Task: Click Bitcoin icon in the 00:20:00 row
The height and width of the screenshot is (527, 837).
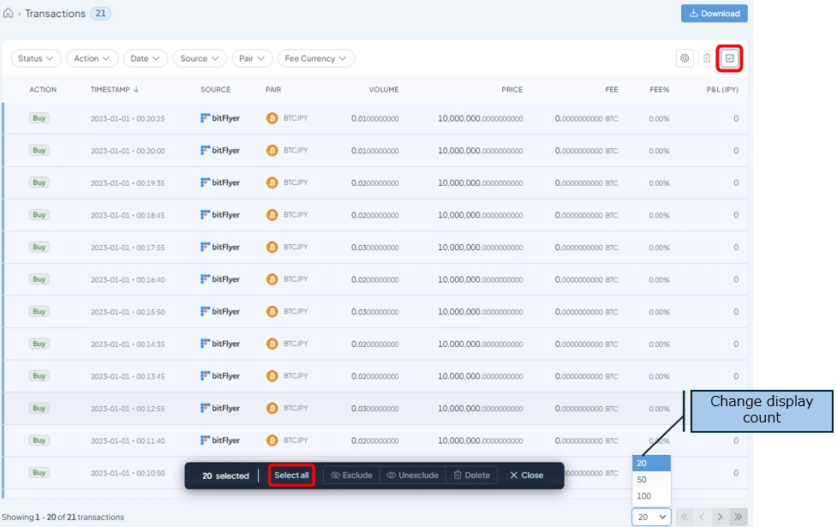Action: (x=272, y=151)
